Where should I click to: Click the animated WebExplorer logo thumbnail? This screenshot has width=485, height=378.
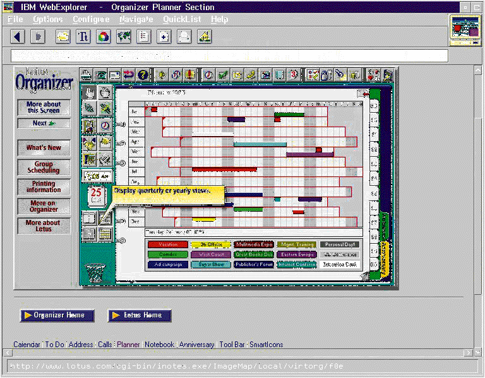[x=465, y=30]
